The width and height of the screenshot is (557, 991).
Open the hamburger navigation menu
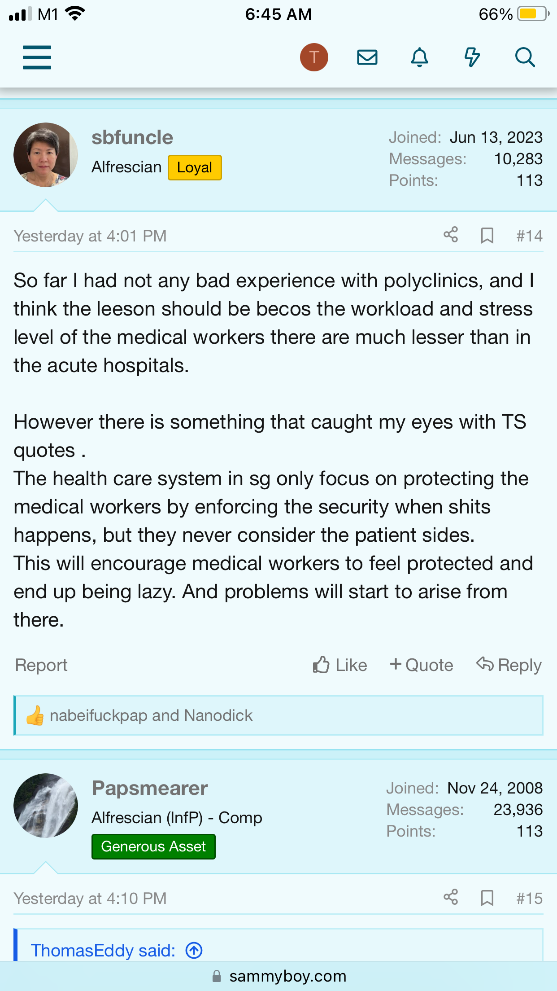click(x=37, y=57)
